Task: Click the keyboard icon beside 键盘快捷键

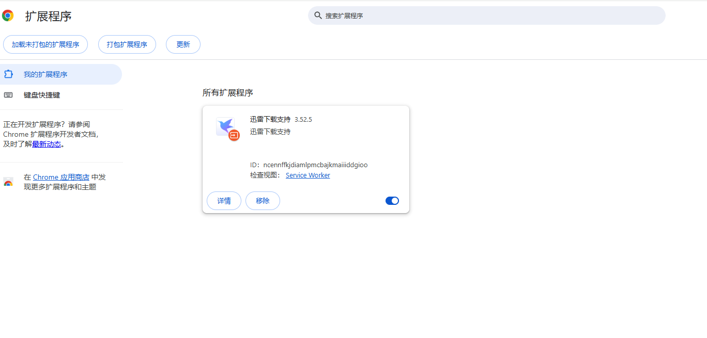Action: pos(8,95)
